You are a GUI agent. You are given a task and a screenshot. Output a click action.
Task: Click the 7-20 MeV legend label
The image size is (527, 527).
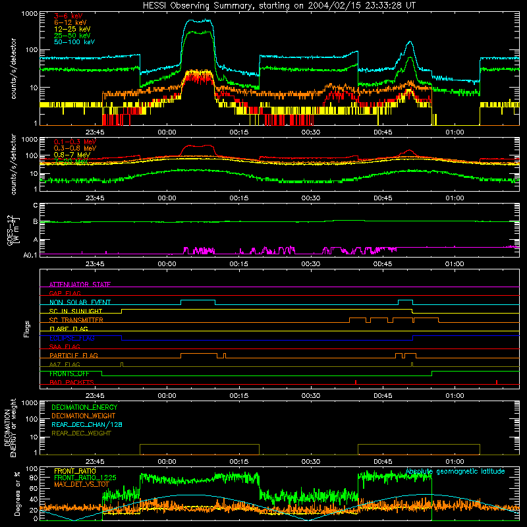[71, 161]
